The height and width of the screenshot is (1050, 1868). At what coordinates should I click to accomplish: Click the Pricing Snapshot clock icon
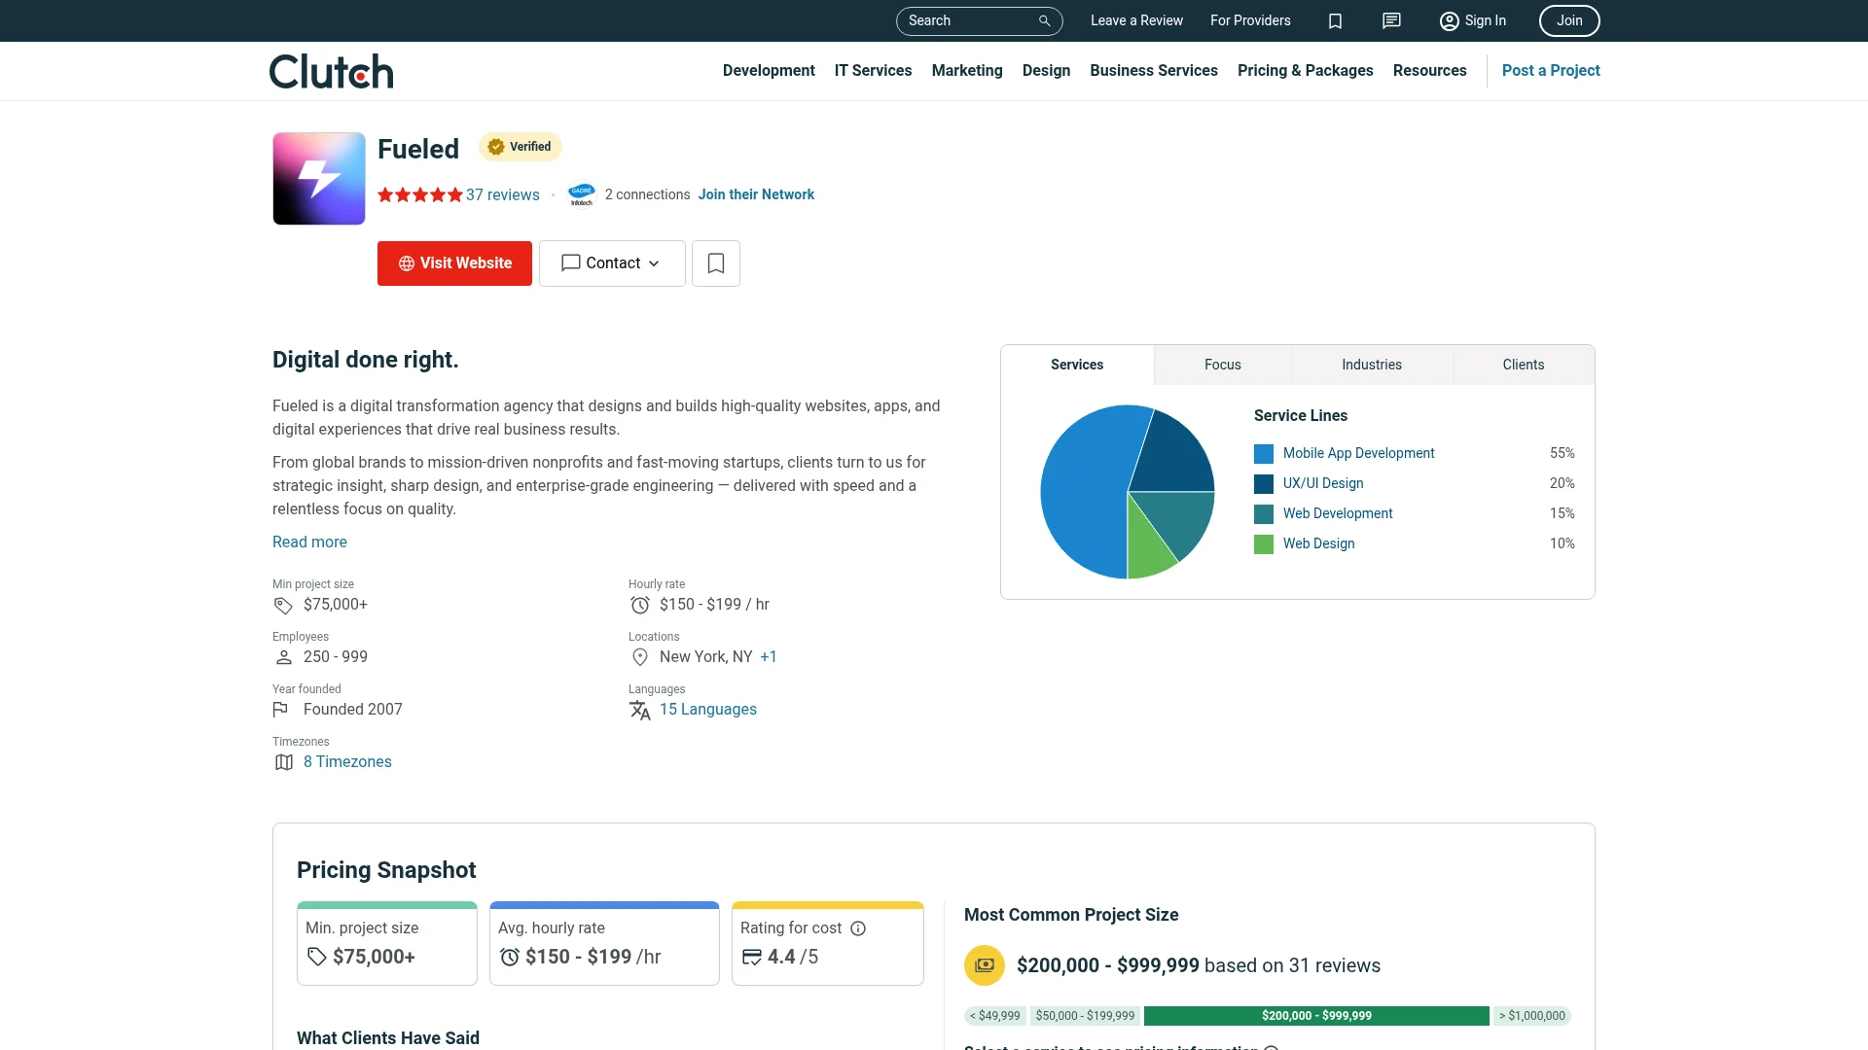509,957
